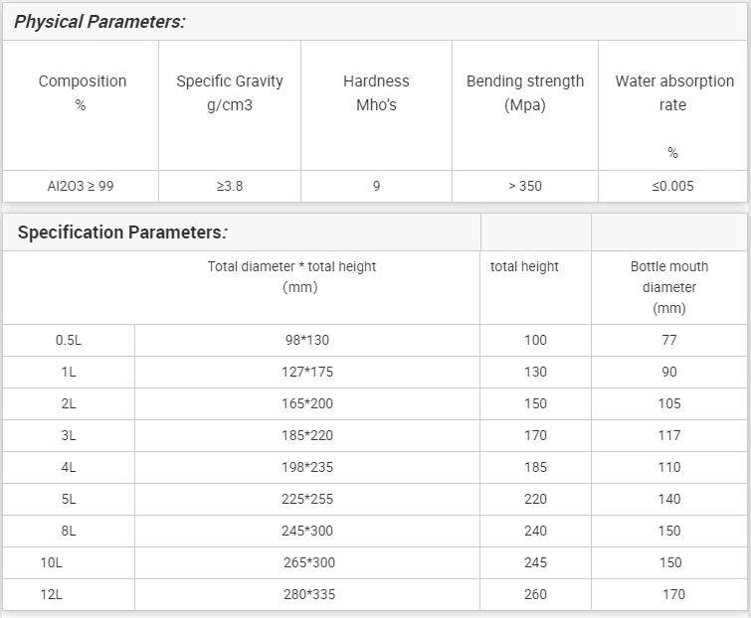The height and width of the screenshot is (618, 751).
Task: Select the "Hardness Mho's" column header
Action: click(376, 92)
